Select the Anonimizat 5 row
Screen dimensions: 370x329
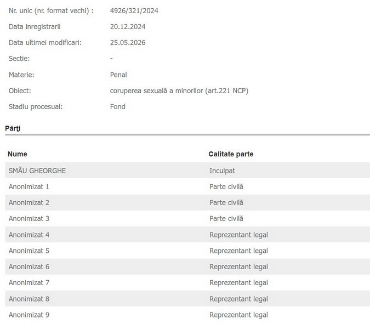[x=187, y=251]
